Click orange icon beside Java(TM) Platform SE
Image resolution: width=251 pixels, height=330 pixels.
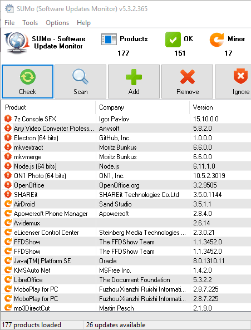8,261
